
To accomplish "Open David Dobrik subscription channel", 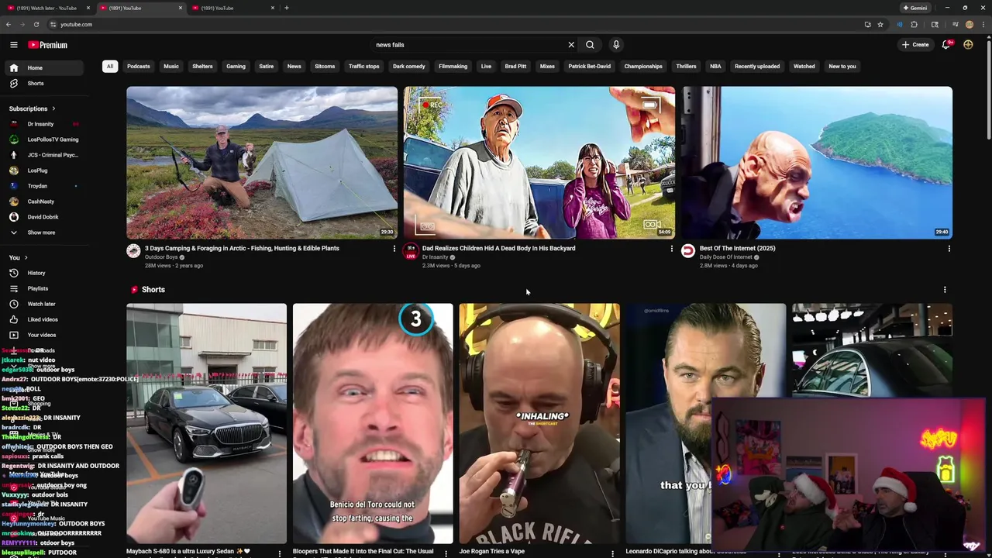I will point(45,217).
